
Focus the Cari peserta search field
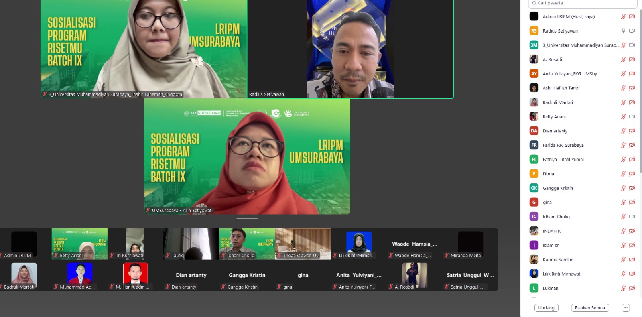point(583,3)
